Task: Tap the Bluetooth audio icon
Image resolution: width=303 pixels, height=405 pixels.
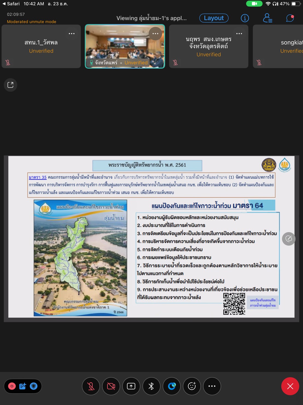Action: point(151,386)
